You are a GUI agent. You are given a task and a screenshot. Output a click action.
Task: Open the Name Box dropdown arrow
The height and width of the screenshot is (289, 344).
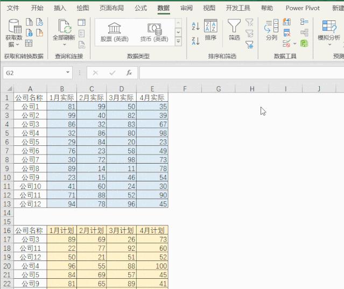coord(68,72)
